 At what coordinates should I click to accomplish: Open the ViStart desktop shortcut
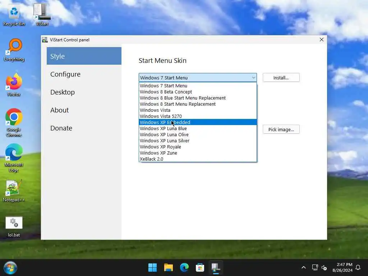(42, 14)
